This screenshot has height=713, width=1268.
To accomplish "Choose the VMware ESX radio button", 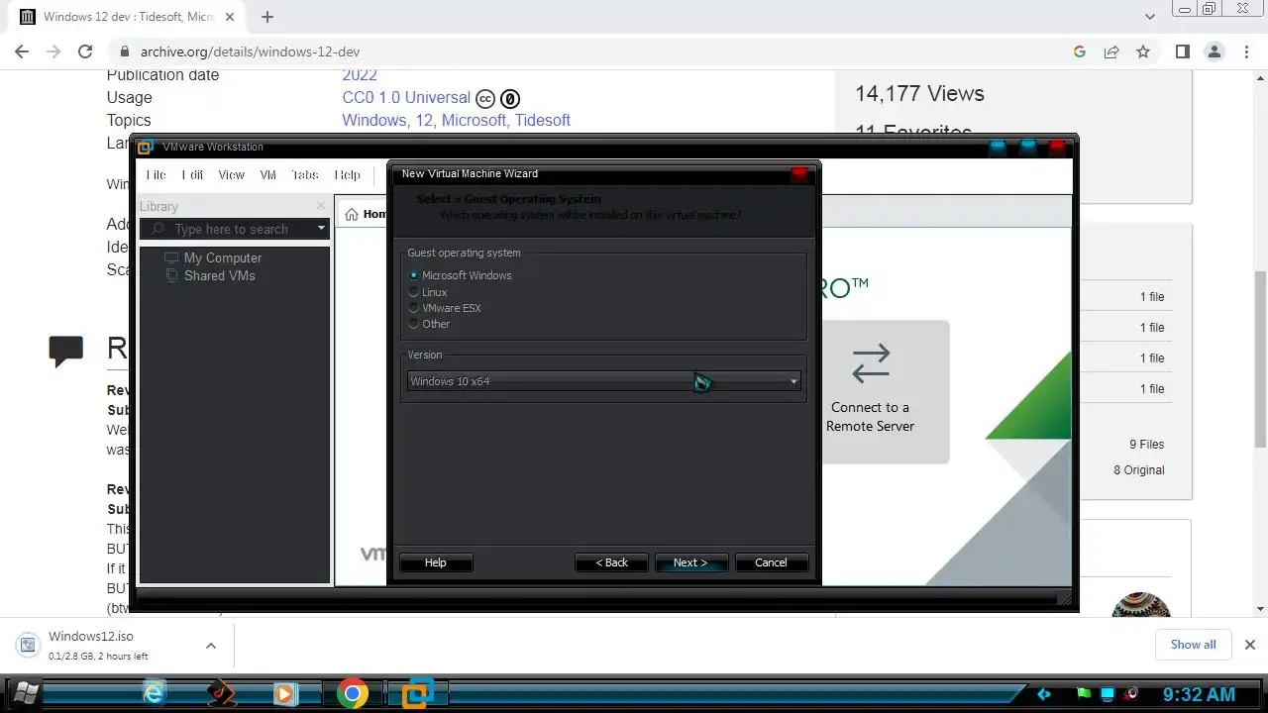I will point(414,308).
